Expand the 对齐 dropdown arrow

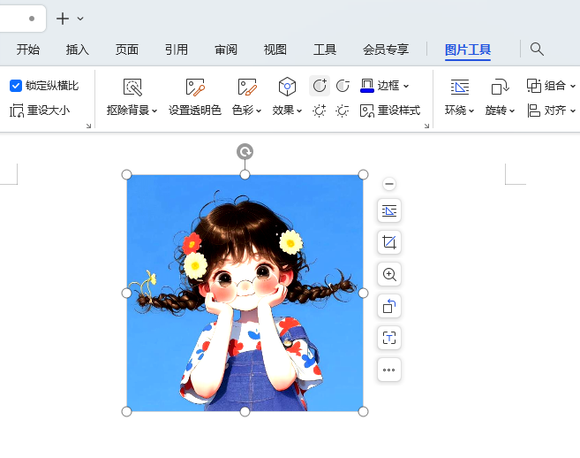click(573, 111)
